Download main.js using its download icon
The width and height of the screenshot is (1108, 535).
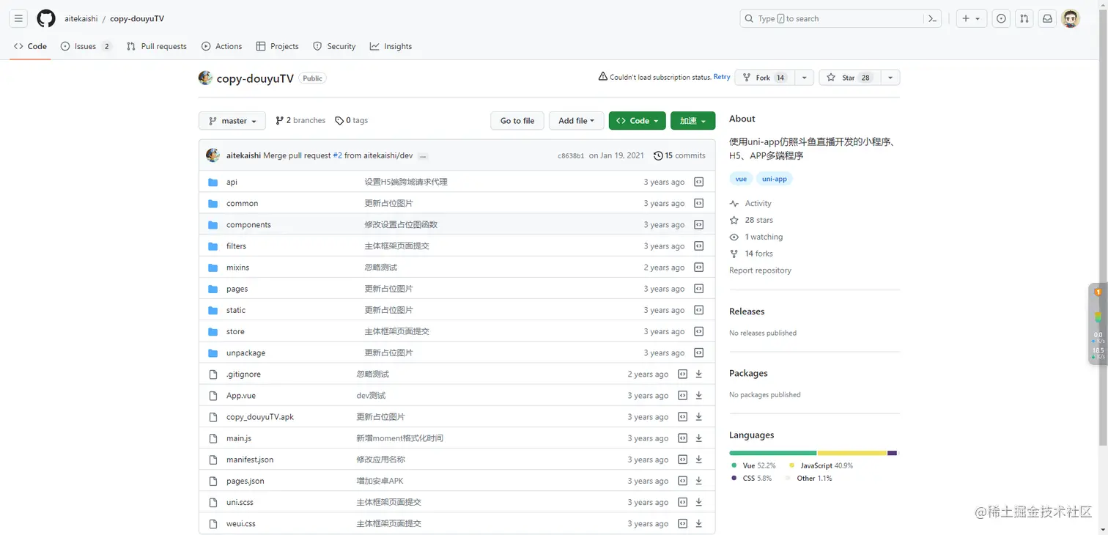tap(699, 438)
